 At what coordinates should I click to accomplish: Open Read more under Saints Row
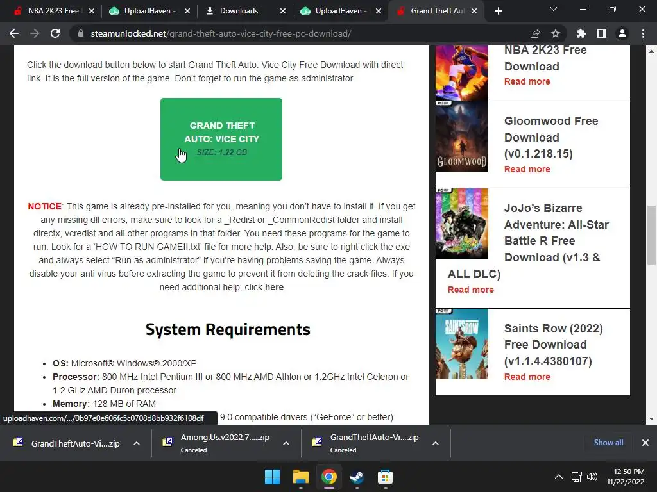coord(527,377)
